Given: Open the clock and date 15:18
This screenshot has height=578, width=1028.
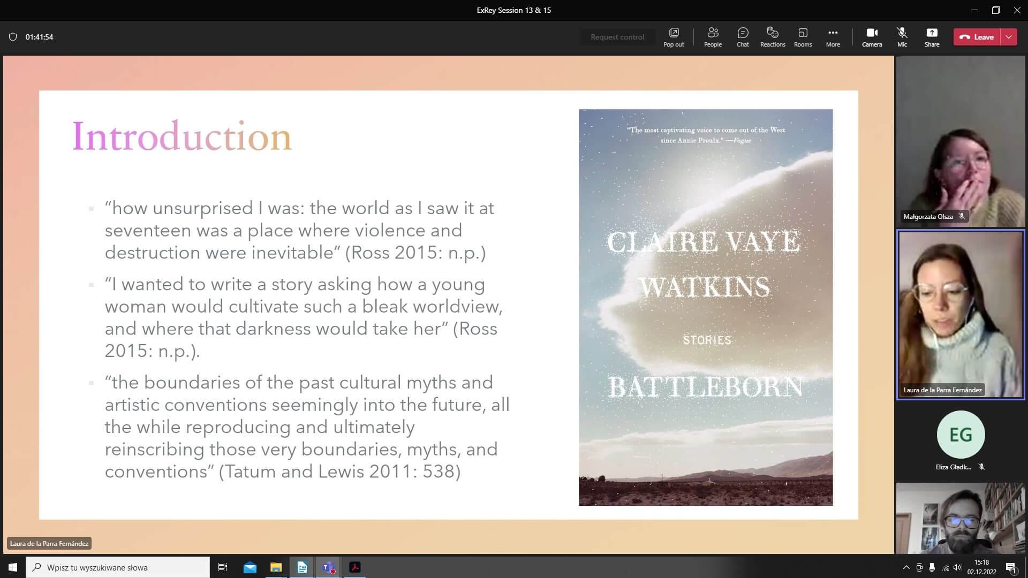Looking at the screenshot, I should pos(981,567).
